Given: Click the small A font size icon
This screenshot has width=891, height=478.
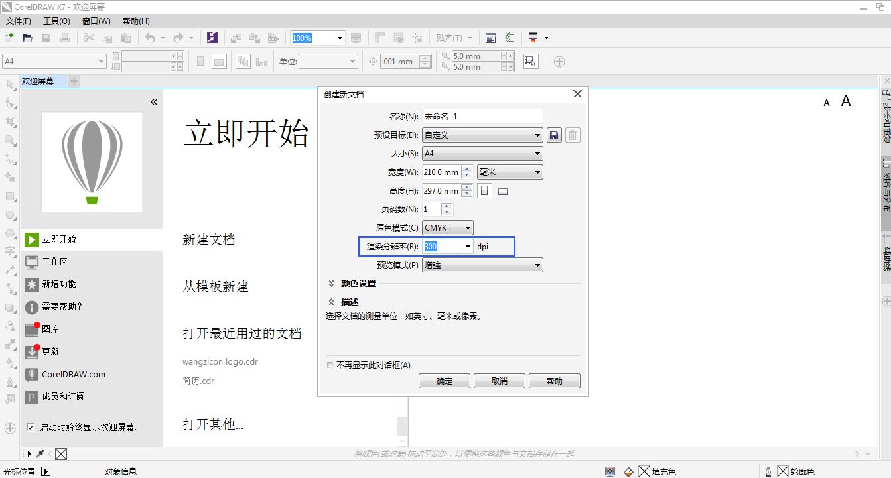Looking at the screenshot, I should (x=827, y=103).
